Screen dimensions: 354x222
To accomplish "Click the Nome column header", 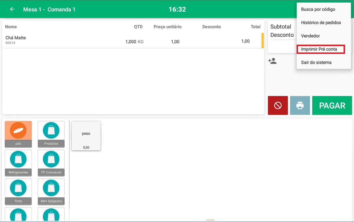I will (11, 27).
